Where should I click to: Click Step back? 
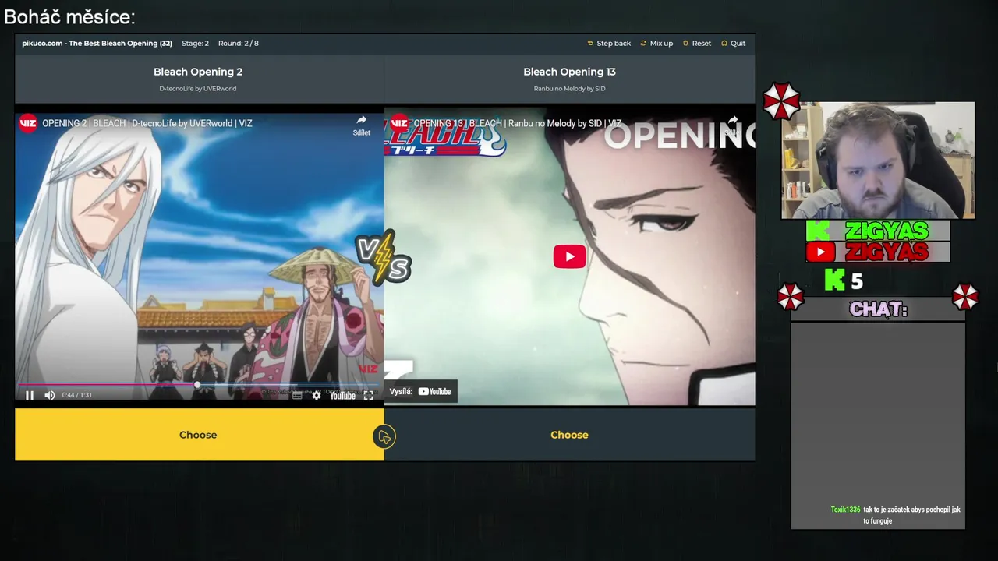tap(609, 43)
